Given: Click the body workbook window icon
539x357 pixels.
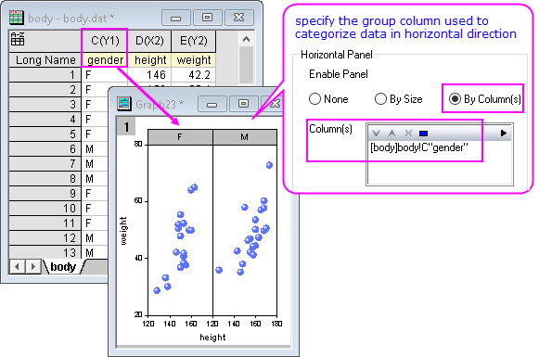Looking at the screenshot, I should click(16, 18).
